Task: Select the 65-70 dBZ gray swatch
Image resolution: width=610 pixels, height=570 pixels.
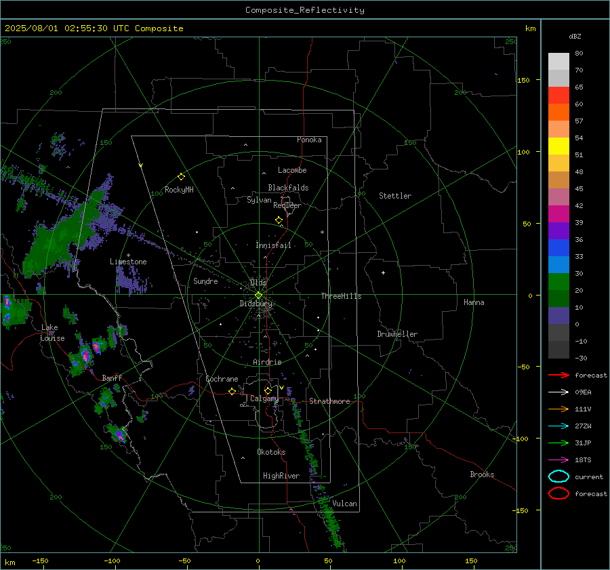Action: tap(558, 78)
